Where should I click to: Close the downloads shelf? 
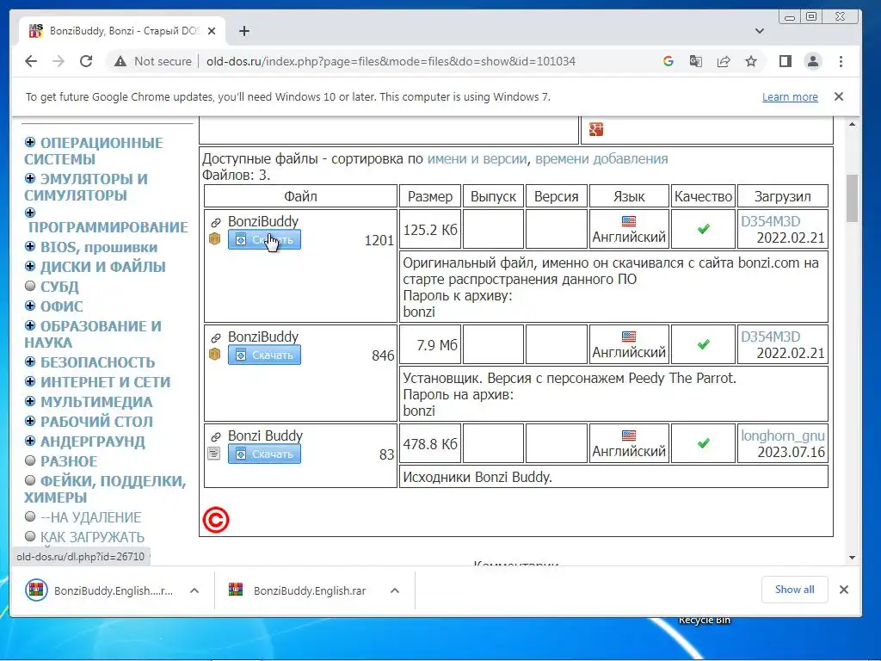pos(843,590)
